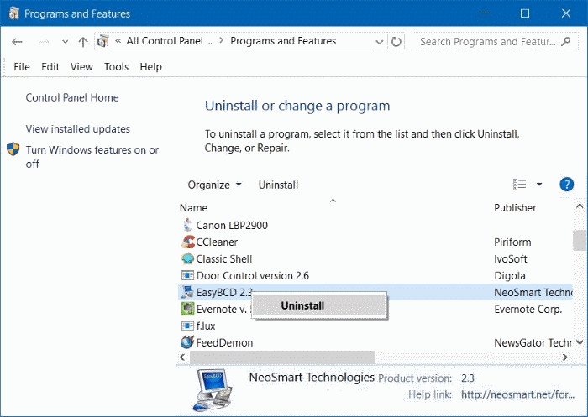Click the CCleaner program icon
Viewport: 588px width, 417px height.
(188, 242)
